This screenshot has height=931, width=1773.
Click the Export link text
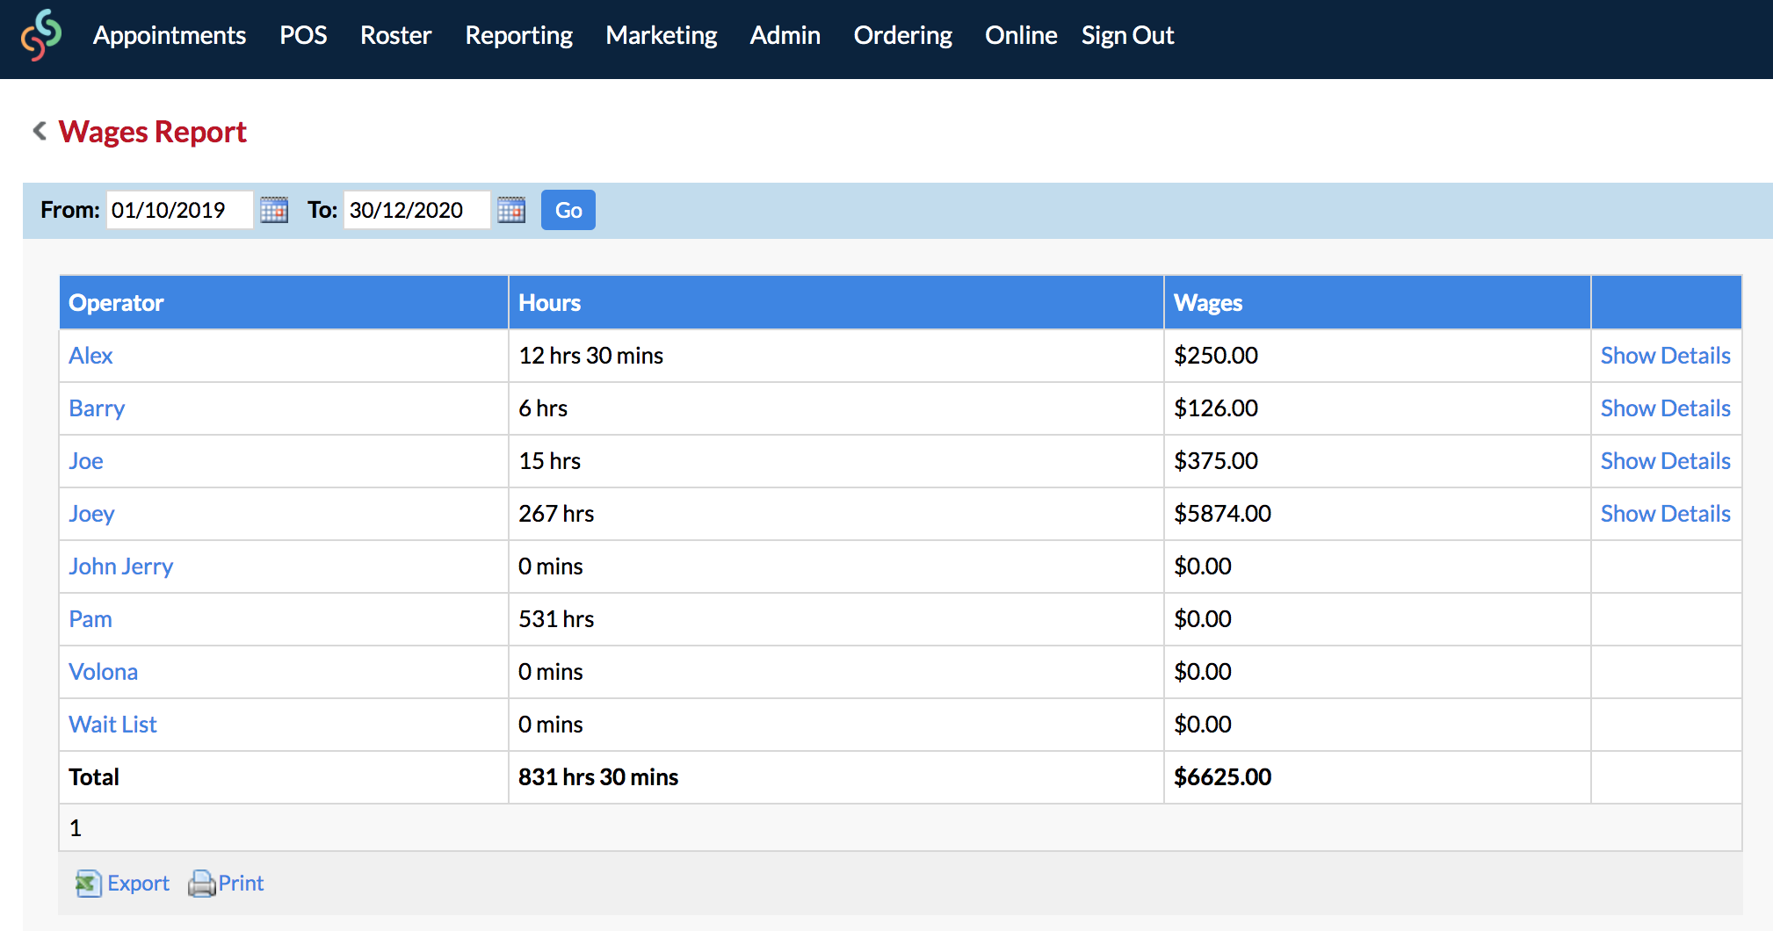(x=138, y=884)
